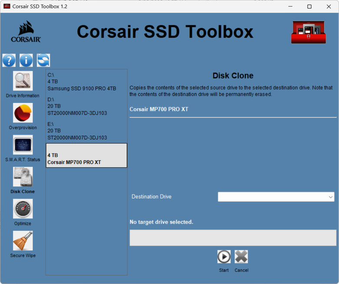Image resolution: width=339 pixels, height=284 pixels.
Task: Click the Drive Information label
Action: click(23, 95)
